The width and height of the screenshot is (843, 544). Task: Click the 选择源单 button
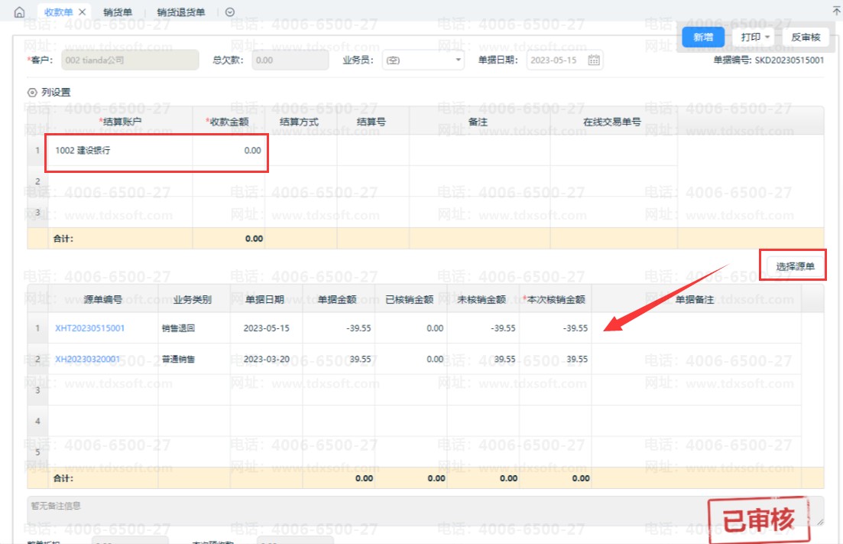(x=793, y=266)
